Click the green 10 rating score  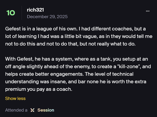[11, 13]
